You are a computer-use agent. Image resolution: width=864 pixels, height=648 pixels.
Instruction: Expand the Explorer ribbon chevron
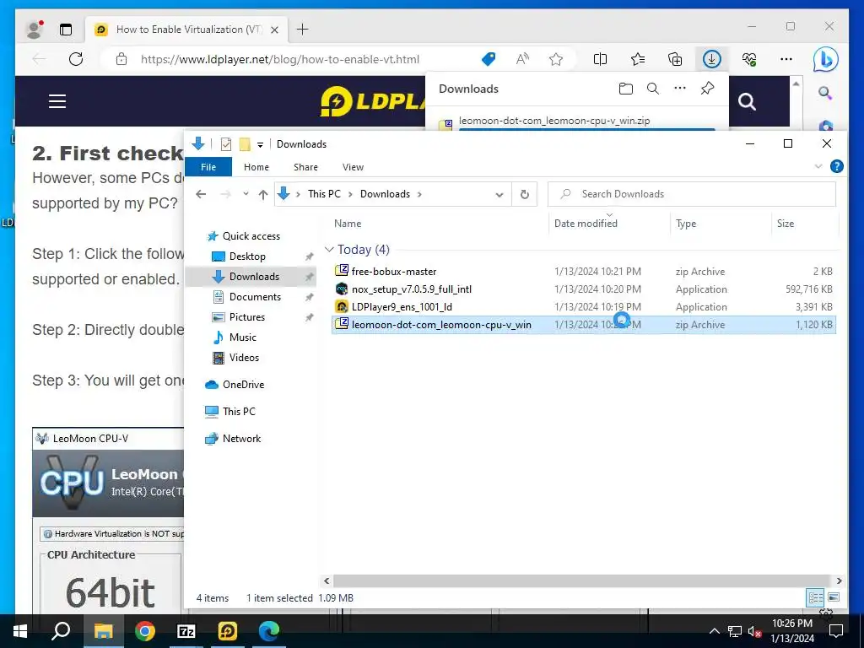[x=818, y=166]
